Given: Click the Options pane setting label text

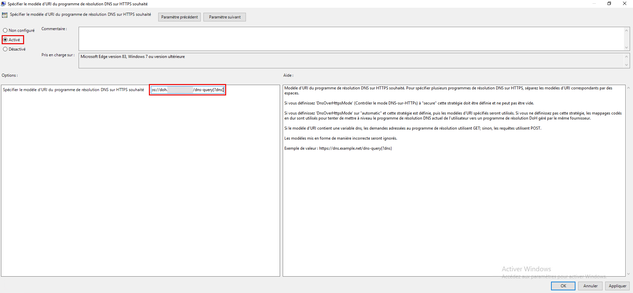Looking at the screenshot, I should coord(73,90).
